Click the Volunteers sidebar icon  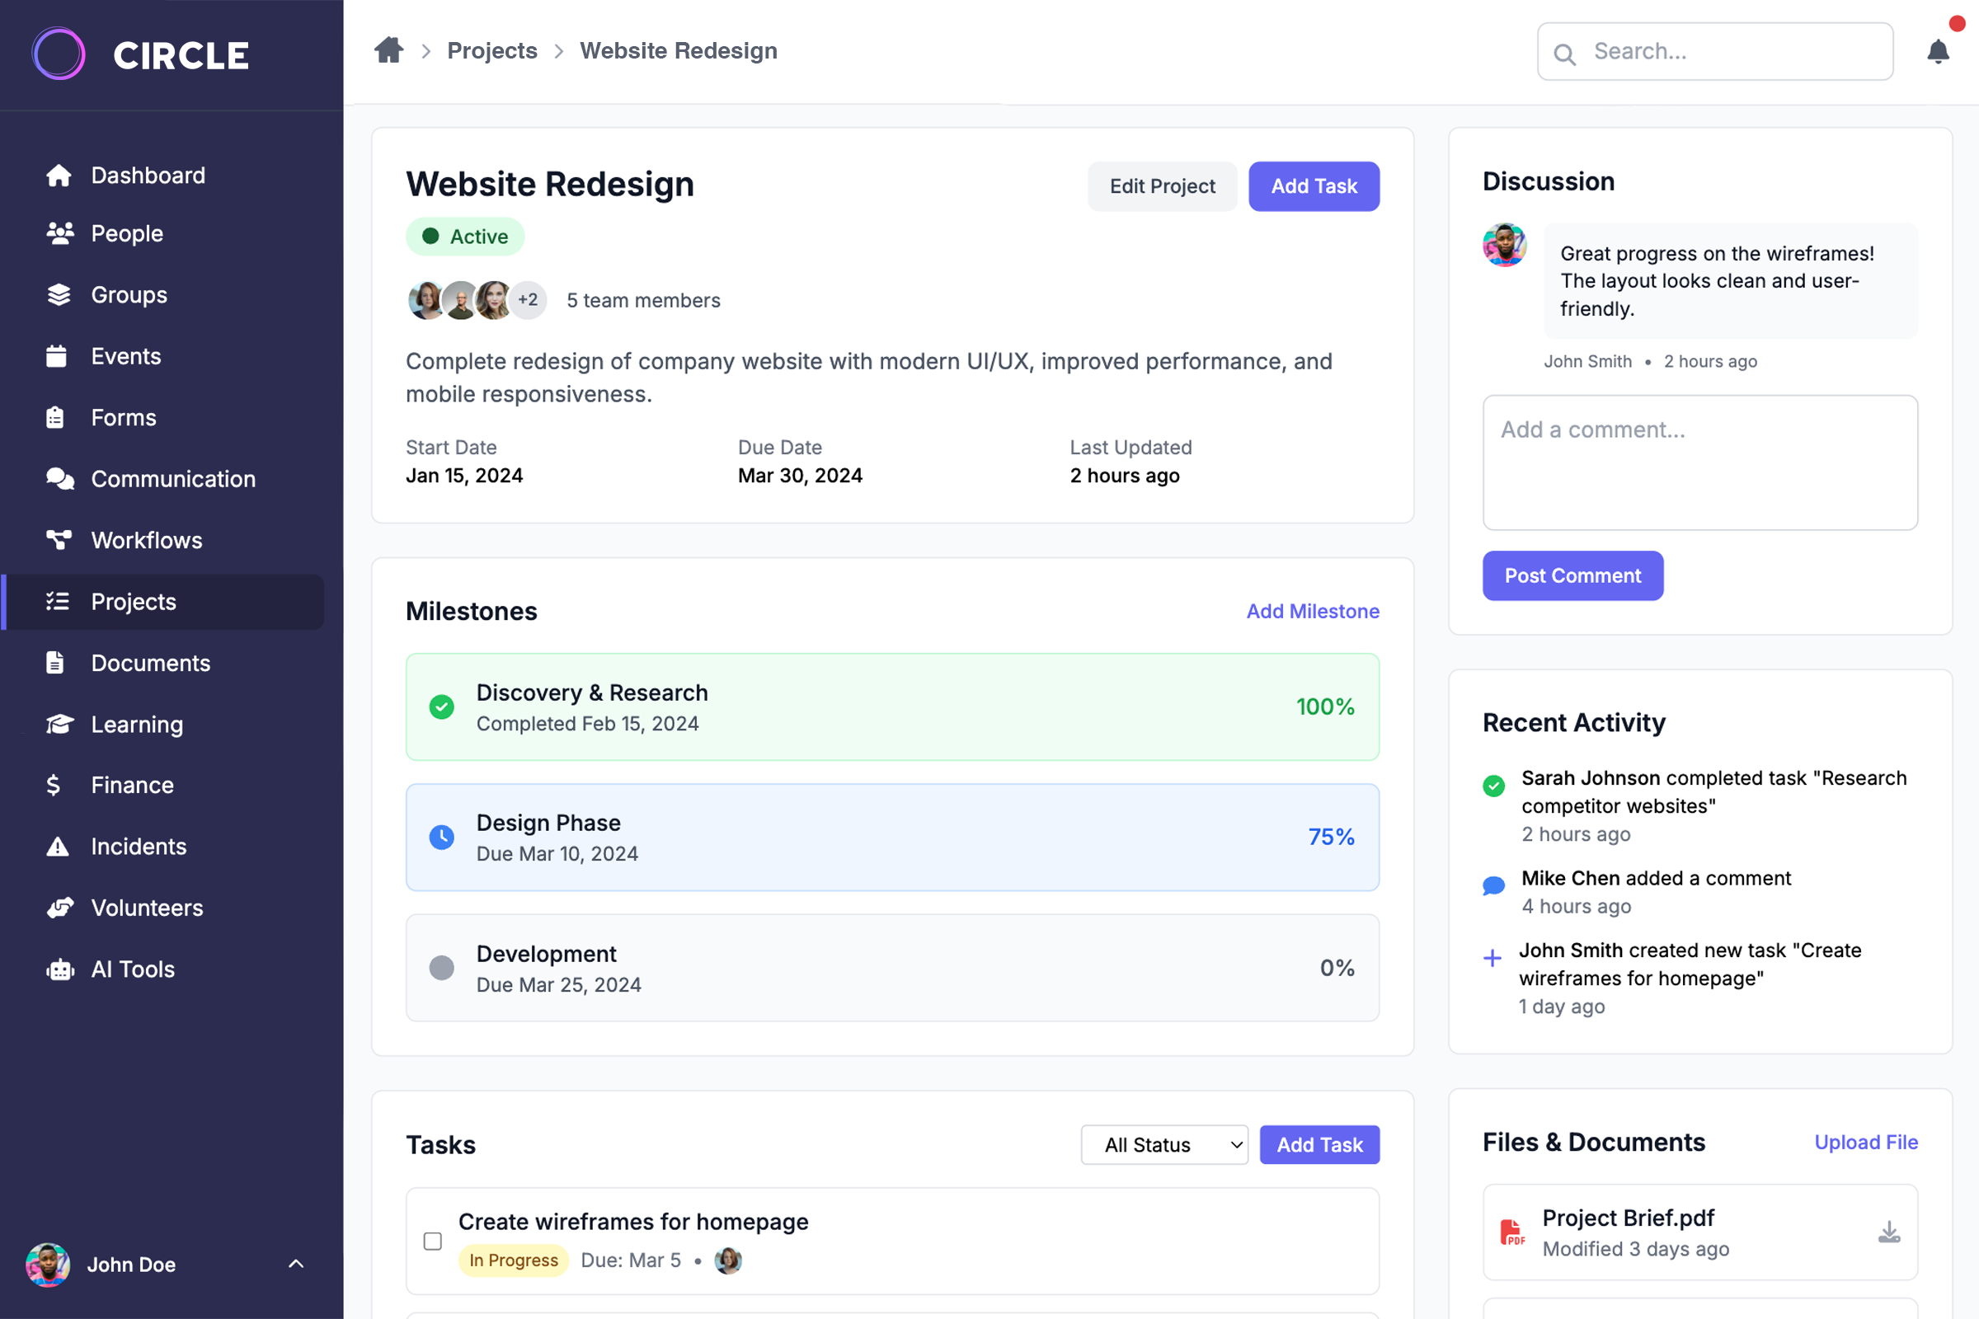tap(59, 908)
